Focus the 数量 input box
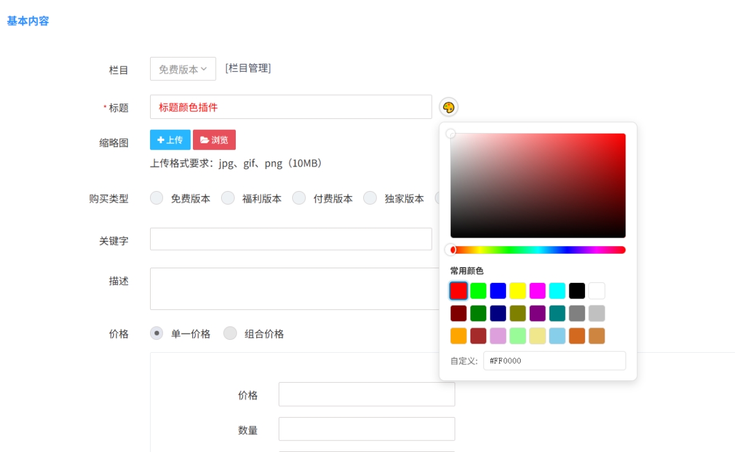Image resolution: width=735 pixels, height=452 pixels. click(x=367, y=429)
